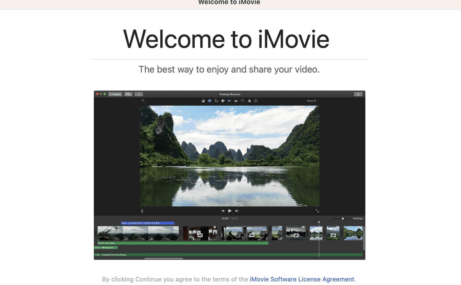Select the Volume speaker icon
Viewport: 461px width, 285px height.
229,101
